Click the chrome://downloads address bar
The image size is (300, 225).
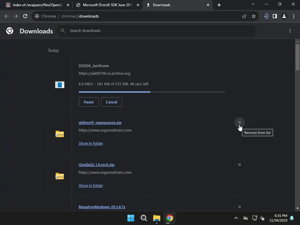click(145, 16)
